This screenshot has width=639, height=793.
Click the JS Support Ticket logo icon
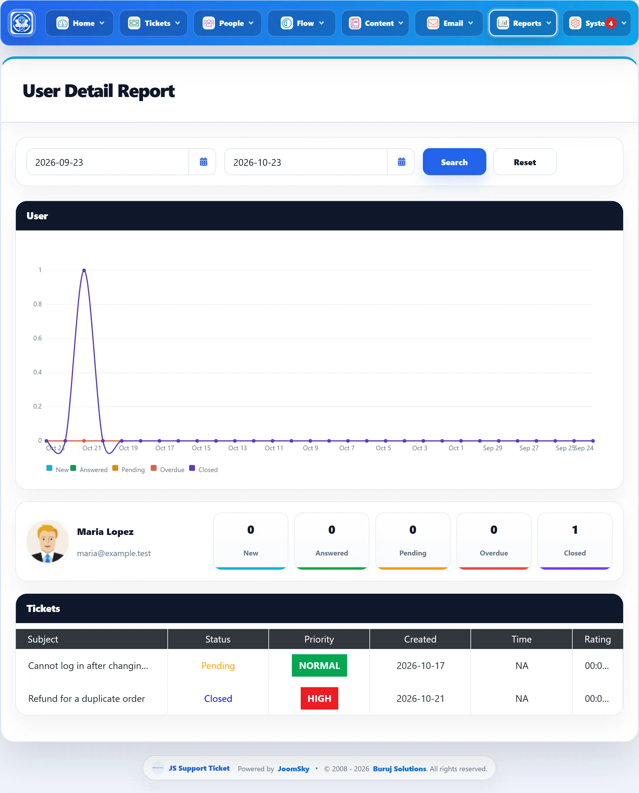point(22,23)
